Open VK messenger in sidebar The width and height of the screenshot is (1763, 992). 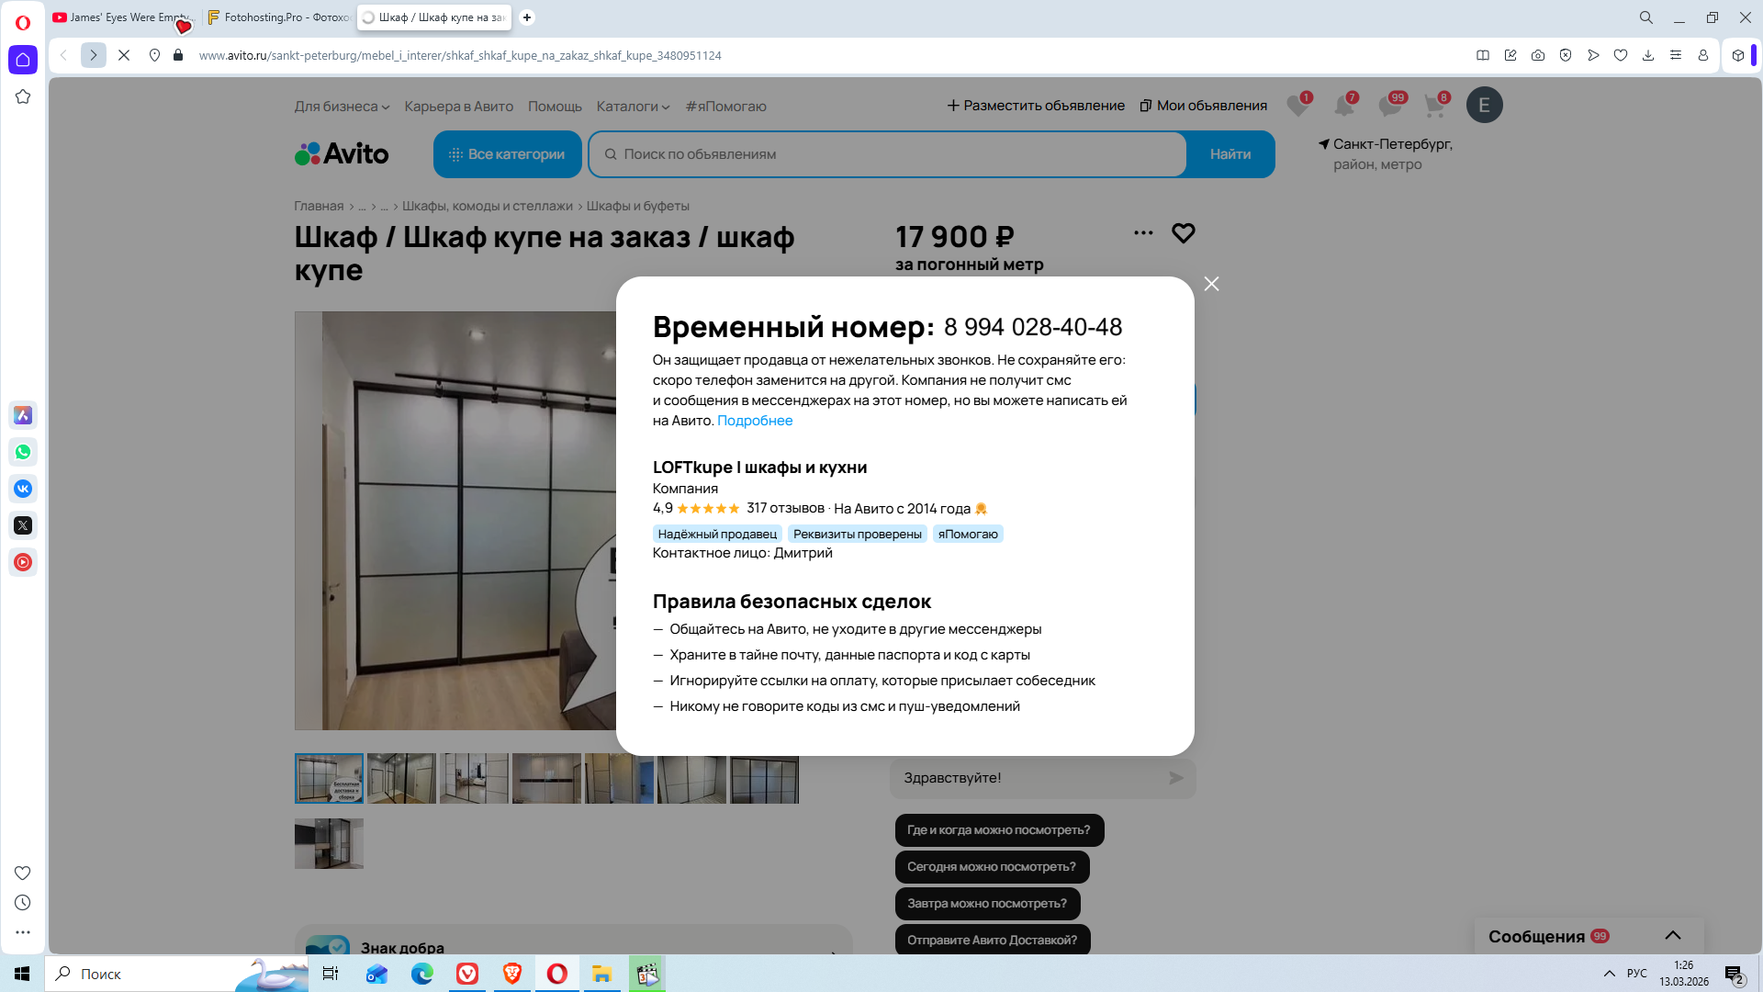(23, 489)
